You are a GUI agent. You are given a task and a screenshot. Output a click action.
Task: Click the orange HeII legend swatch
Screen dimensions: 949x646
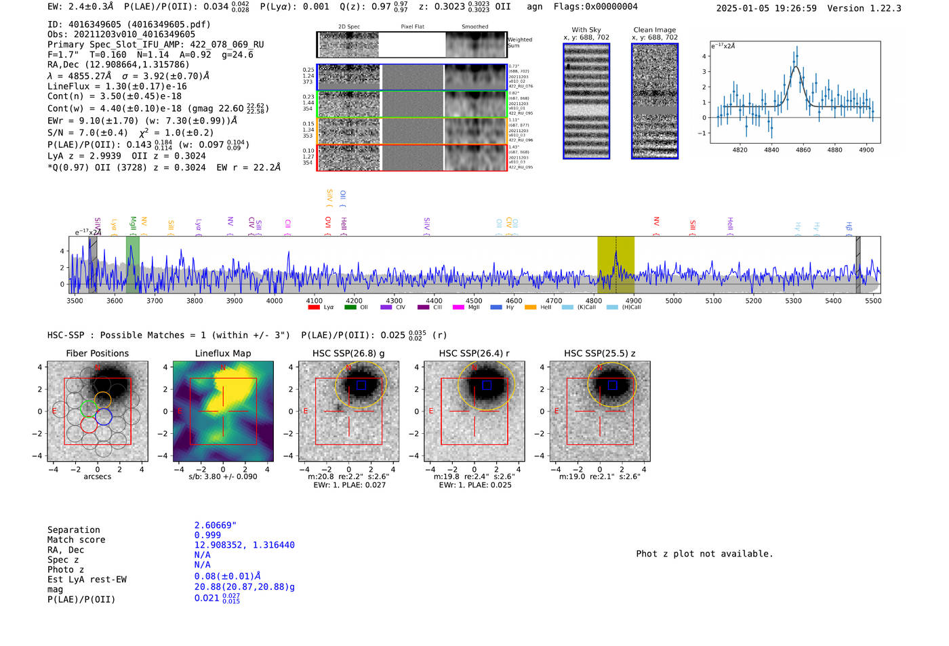click(530, 307)
